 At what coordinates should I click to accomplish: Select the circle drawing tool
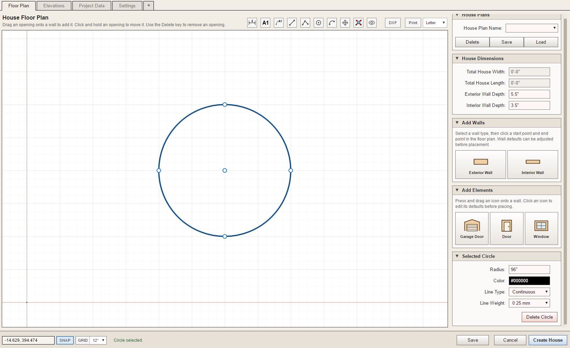click(319, 23)
